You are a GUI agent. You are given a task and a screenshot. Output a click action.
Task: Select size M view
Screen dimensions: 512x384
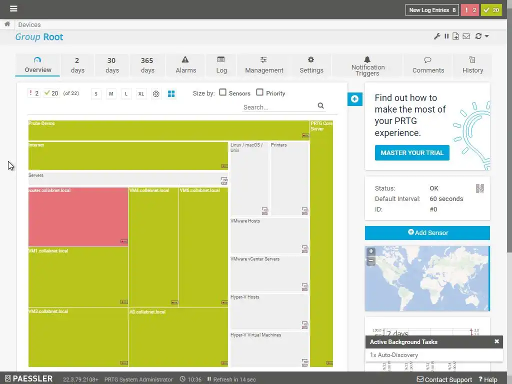click(111, 94)
